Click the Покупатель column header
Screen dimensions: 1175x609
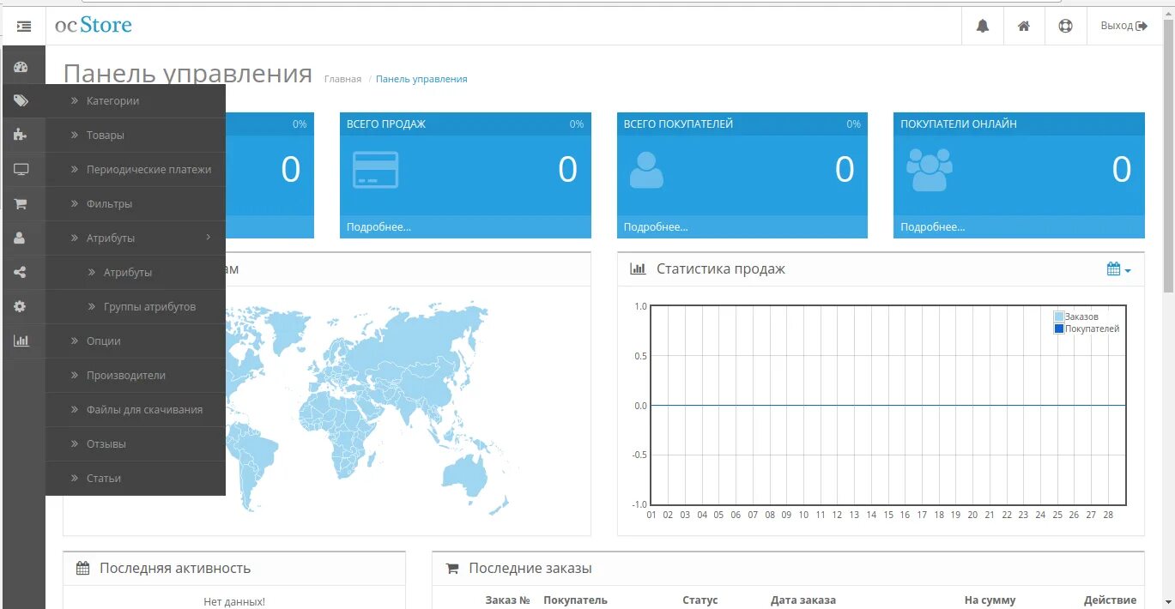[x=575, y=600]
